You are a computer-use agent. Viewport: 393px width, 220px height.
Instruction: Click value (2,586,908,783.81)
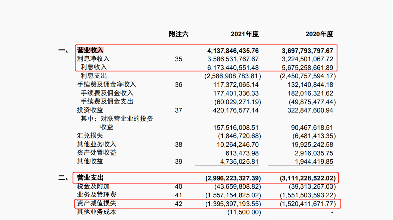click(233, 76)
